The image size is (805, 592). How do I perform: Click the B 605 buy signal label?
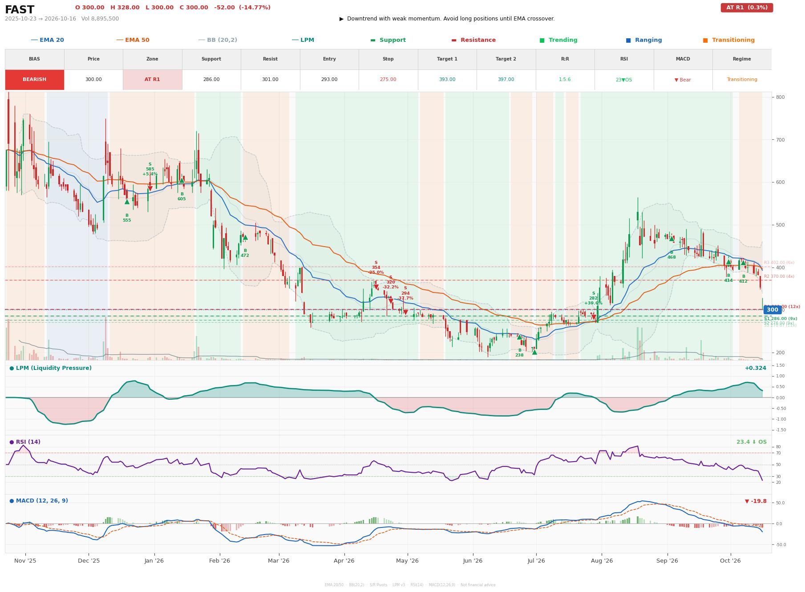pyautogui.click(x=182, y=196)
